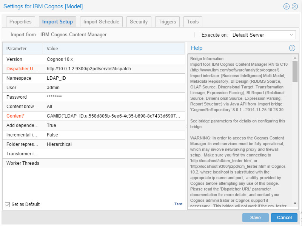Toggle the Set as Default checkbox
Image resolution: width=302 pixels, height=226 pixels.
pyautogui.click(x=7, y=204)
